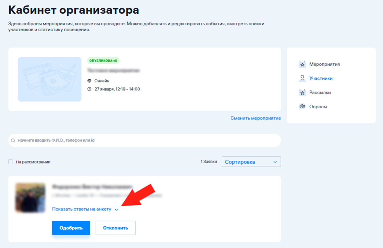Click the icon beside Рассылки
This screenshot has width=383, height=248.
coord(302,92)
